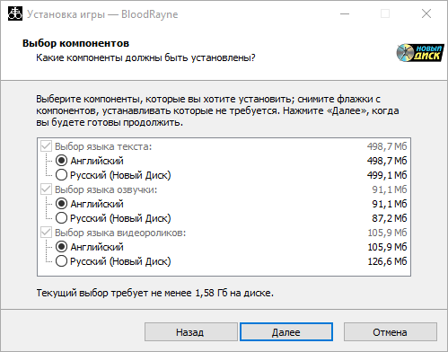This screenshot has width=448, height=352.
Task: Click the BloodRayne installer icon in title bar
Action: [x=15, y=13]
